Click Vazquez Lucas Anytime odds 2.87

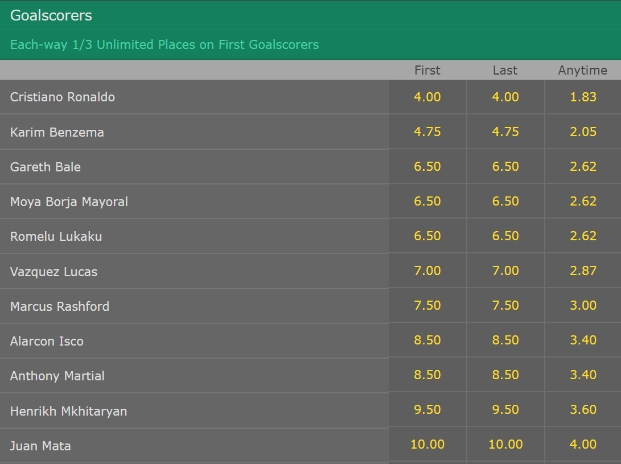[x=583, y=270]
